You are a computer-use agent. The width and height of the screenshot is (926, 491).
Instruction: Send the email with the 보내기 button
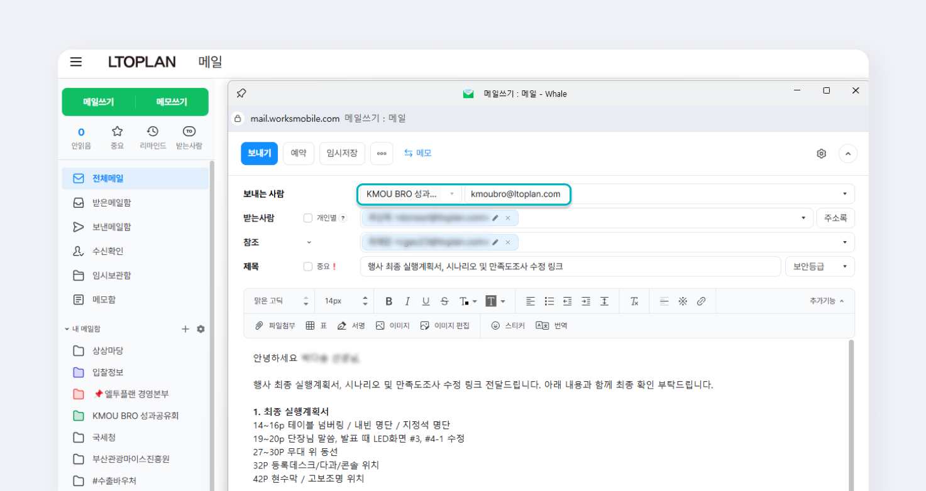(259, 153)
